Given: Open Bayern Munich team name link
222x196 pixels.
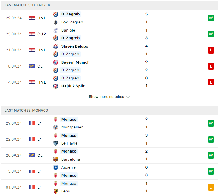Looking at the screenshot, I should pyautogui.click(x=75, y=62).
